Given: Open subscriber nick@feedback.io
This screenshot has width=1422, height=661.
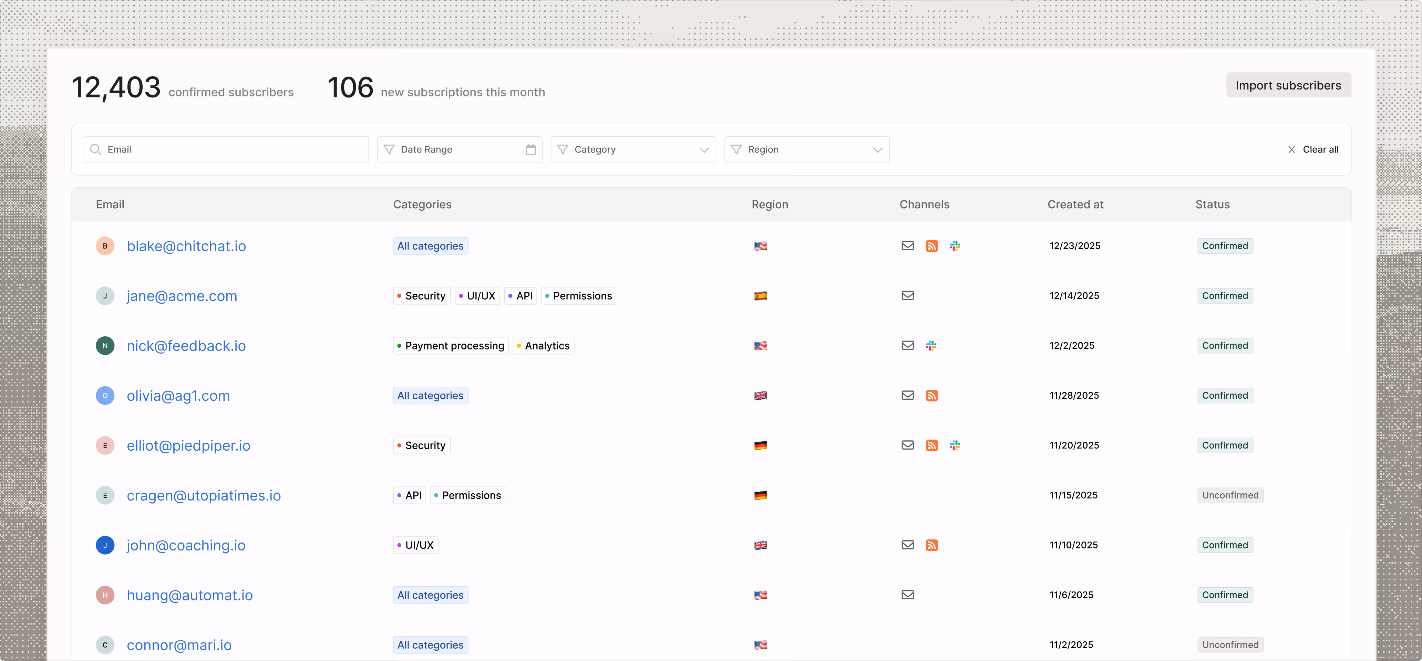Looking at the screenshot, I should click(x=187, y=346).
